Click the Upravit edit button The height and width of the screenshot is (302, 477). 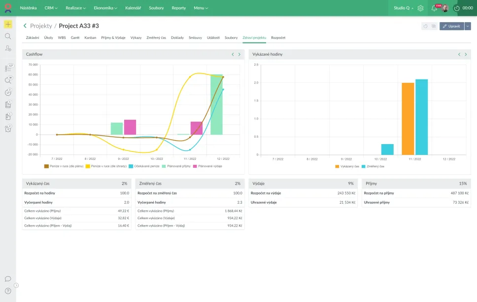point(451,26)
